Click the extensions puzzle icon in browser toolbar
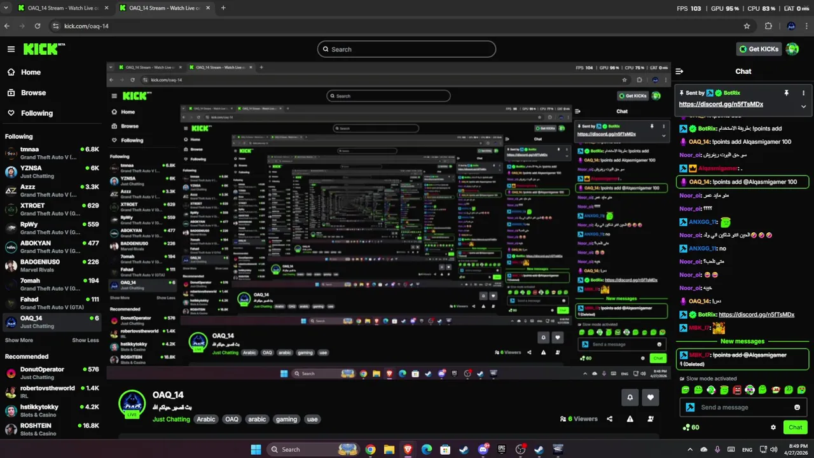The width and height of the screenshot is (814, 458). click(768, 26)
